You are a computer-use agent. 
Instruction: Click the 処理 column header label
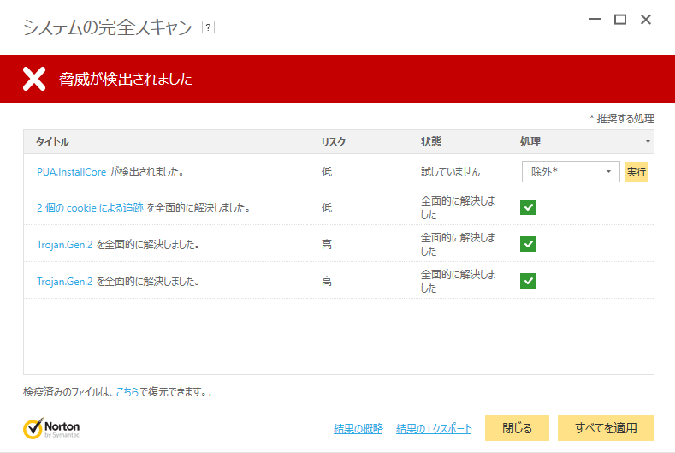click(530, 142)
